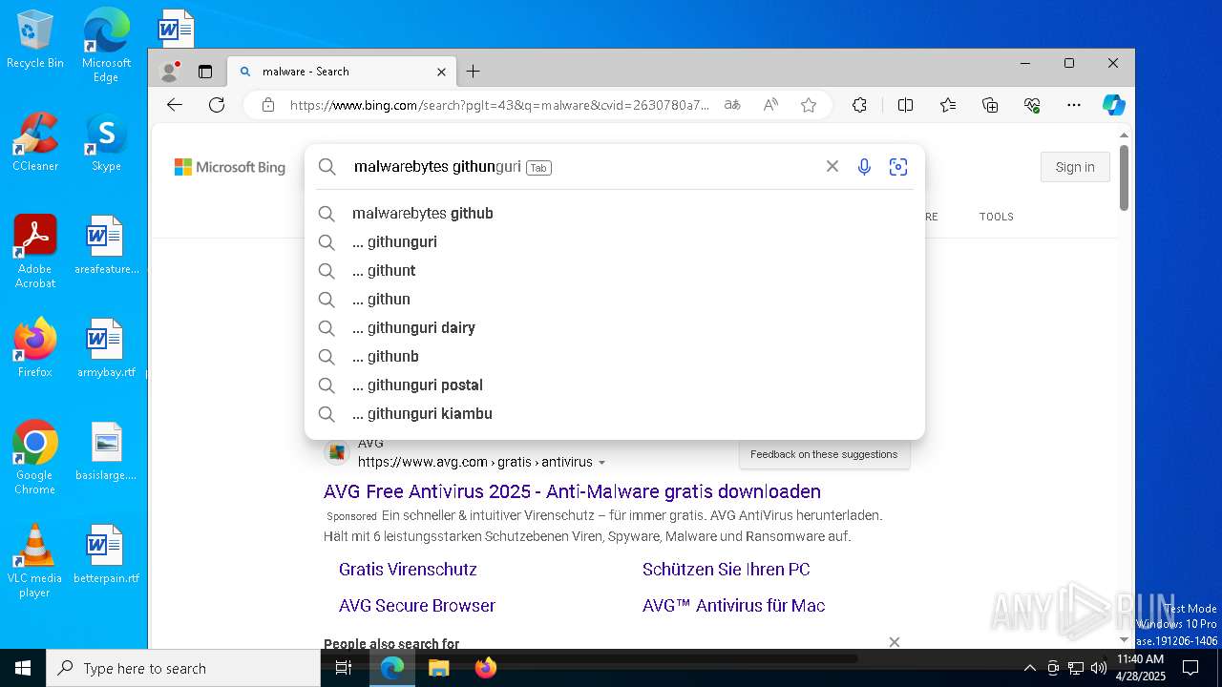
Task: Choose suggestion ... githunb
Action: pos(615,357)
